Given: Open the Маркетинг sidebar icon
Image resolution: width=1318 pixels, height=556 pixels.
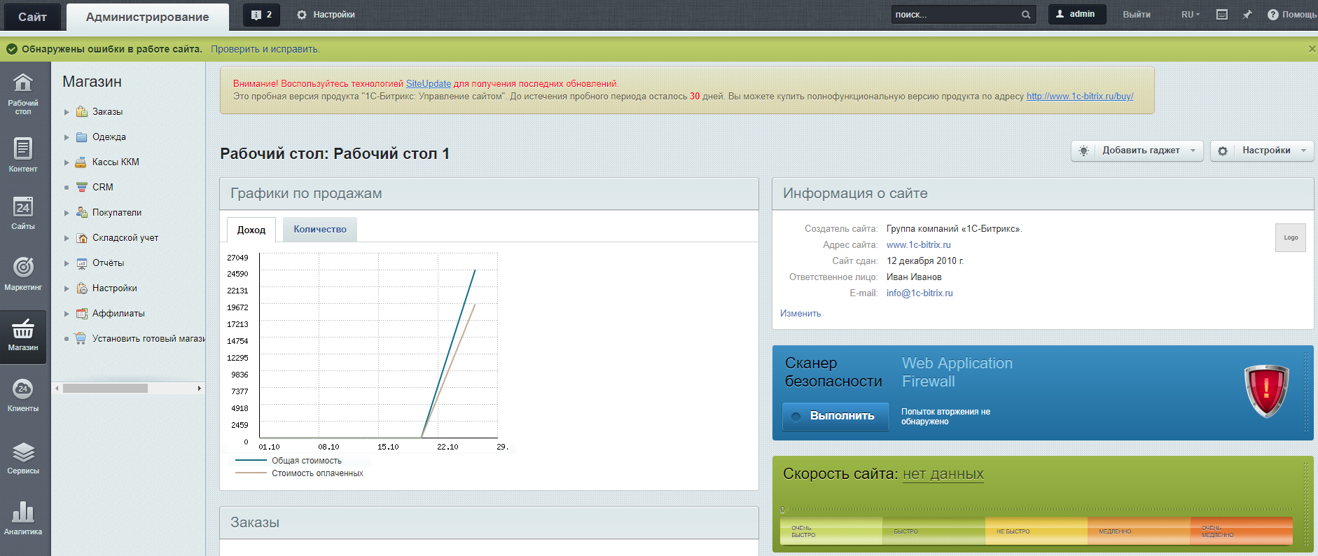Looking at the screenshot, I should [23, 273].
